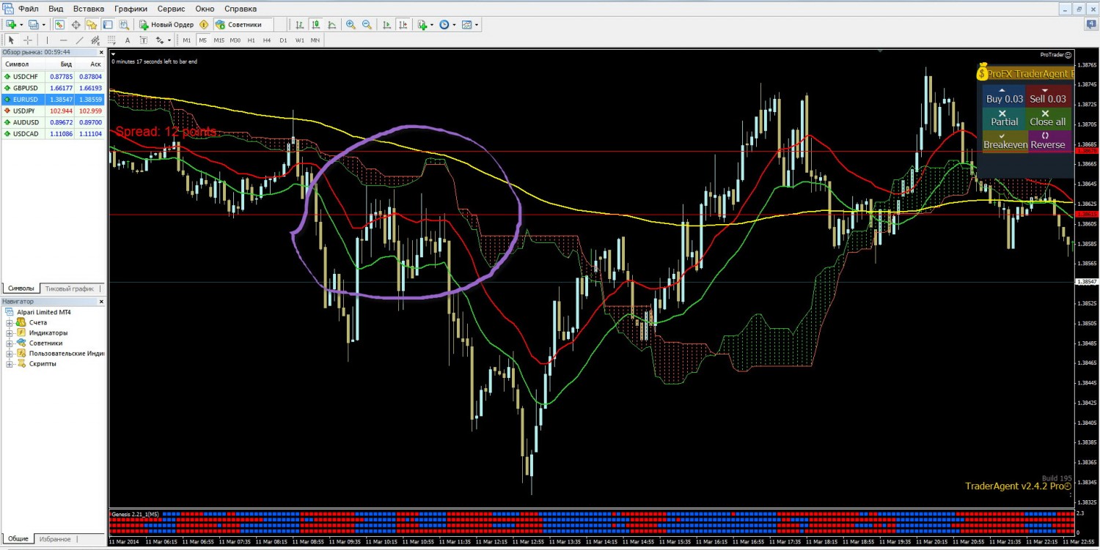
Task: Select the Crosshair tool
Action: click(x=28, y=40)
